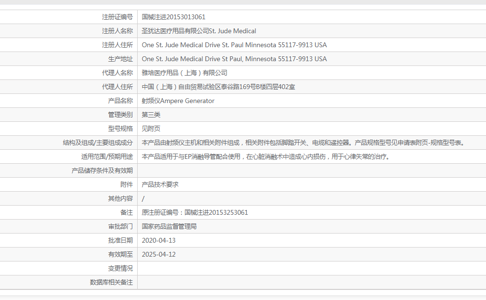Click the 注册人住所 address cell
Screen dimensions: 486x300
[x=235, y=44]
